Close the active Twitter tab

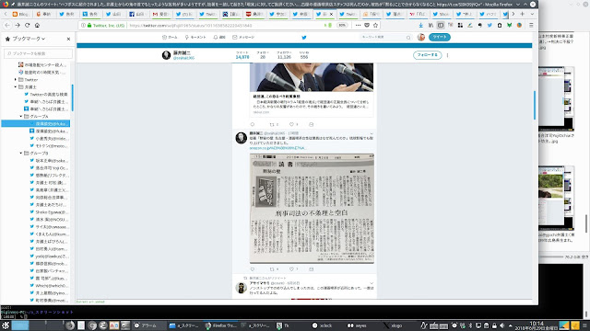[x=331, y=14]
